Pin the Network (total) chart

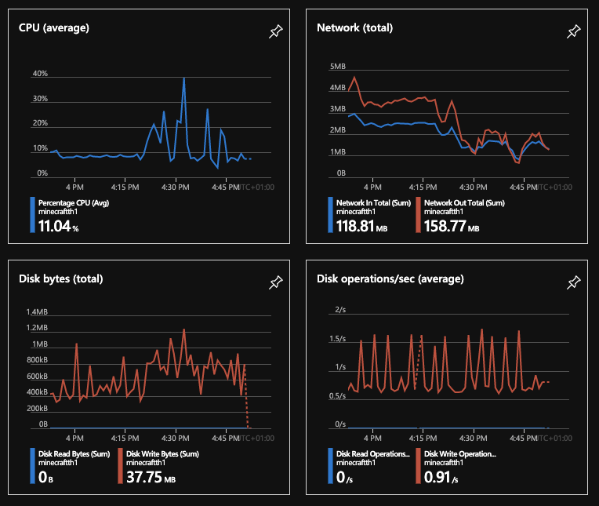coord(574,31)
